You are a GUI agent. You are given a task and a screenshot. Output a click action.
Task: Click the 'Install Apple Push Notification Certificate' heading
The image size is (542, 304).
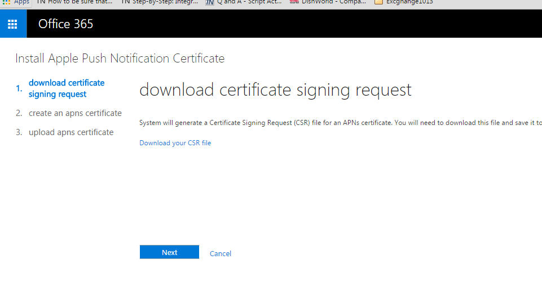pos(120,59)
